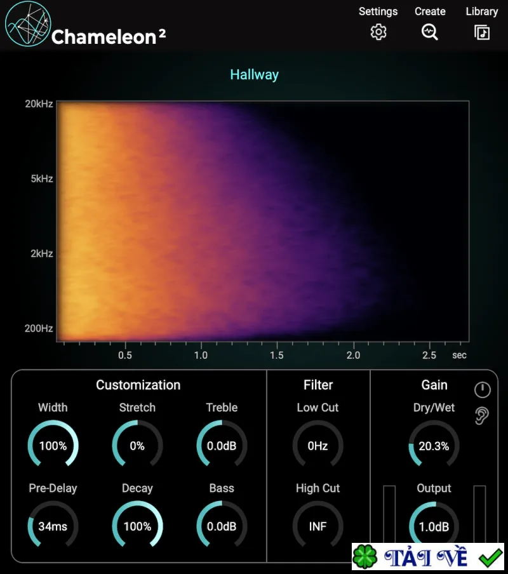Click the Chameleon circular logo
Screen dimensions: 508x574
28,23
